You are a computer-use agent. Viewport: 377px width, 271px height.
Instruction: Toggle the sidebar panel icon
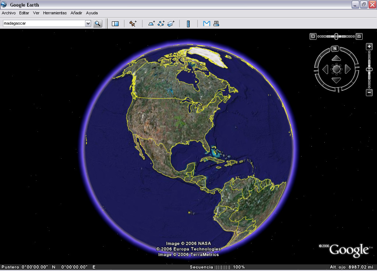click(x=115, y=24)
